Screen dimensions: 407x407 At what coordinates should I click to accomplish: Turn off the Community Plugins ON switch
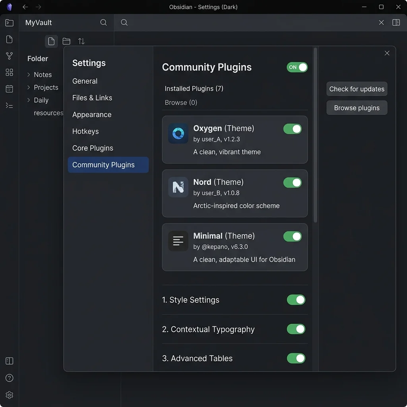[297, 68]
